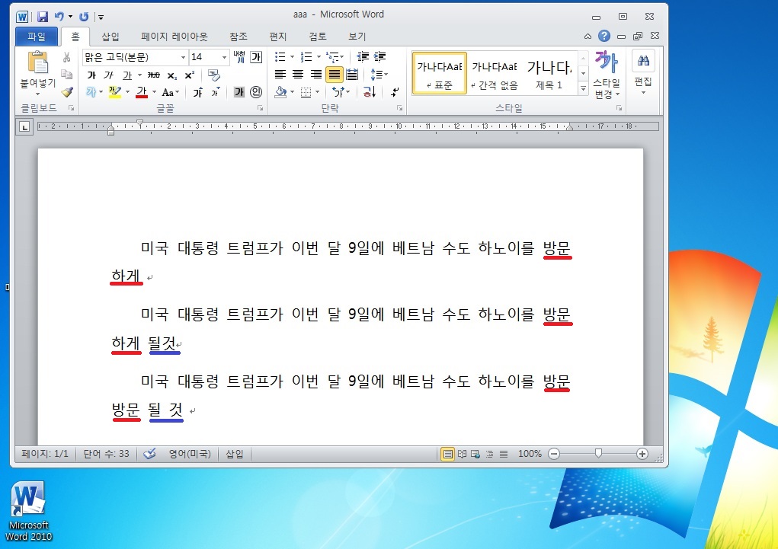Align text to the right
Screen dimensions: 778x549
tap(315, 75)
